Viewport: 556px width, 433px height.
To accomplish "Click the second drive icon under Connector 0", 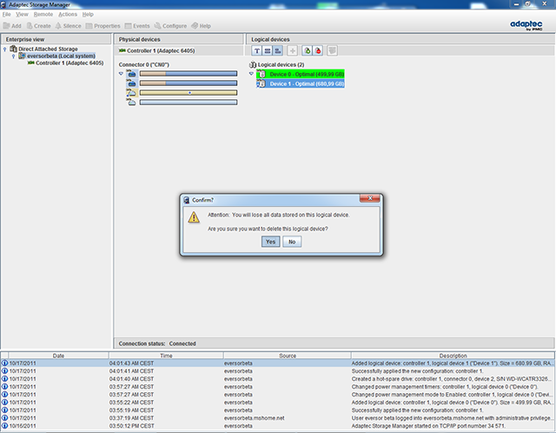I will click(x=131, y=83).
